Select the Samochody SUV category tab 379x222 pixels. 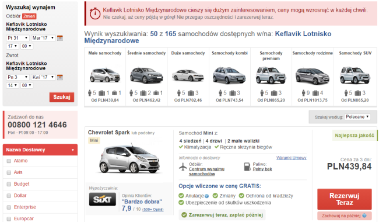pos(355,77)
